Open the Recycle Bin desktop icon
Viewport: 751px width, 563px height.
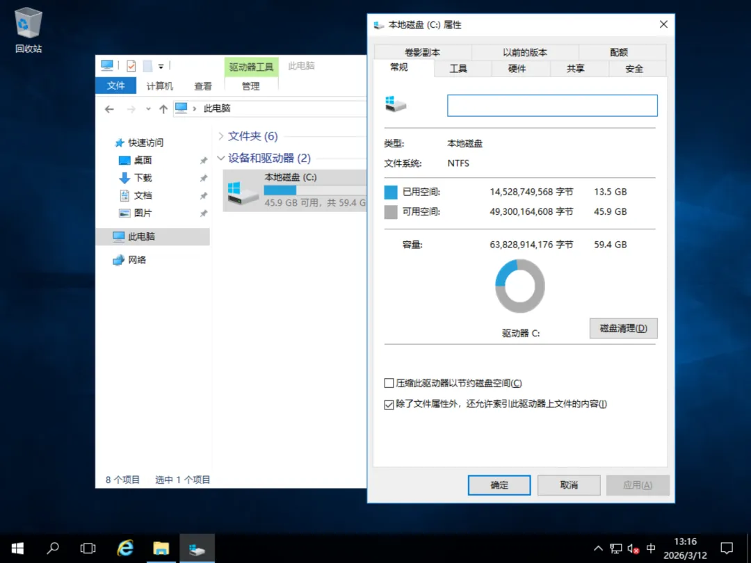[29, 31]
